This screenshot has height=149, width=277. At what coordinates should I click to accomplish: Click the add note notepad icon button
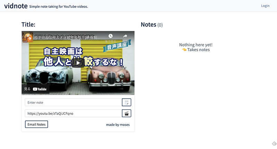pyautogui.click(x=126, y=102)
